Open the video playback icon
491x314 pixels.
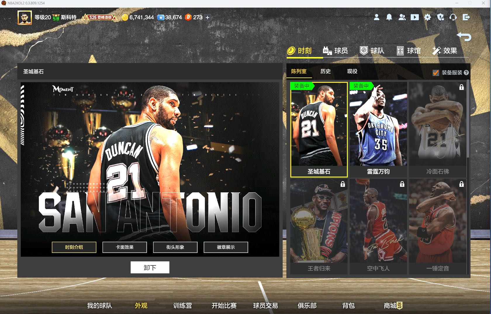tap(414, 17)
